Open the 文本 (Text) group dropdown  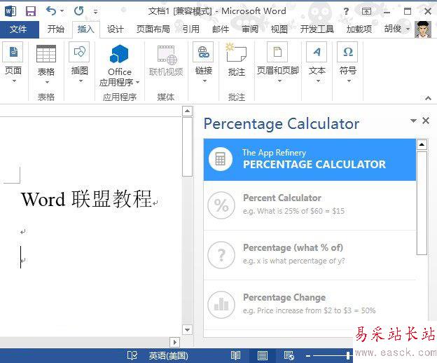317,63
